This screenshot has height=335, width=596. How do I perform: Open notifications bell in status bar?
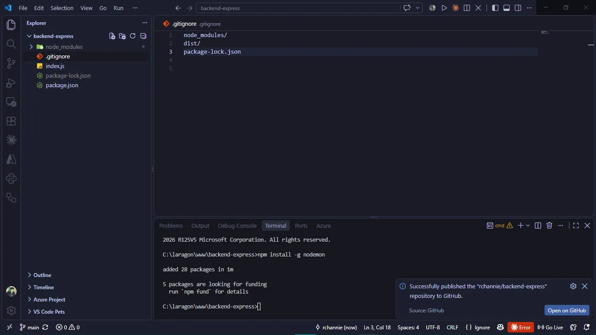pyautogui.click(x=586, y=327)
